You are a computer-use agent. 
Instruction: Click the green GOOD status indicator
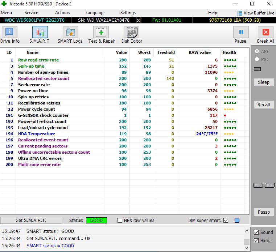tap(96, 221)
